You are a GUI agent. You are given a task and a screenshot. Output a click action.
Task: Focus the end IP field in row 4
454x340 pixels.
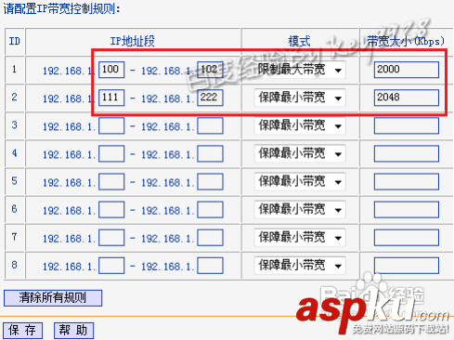[x=210, y=153]
